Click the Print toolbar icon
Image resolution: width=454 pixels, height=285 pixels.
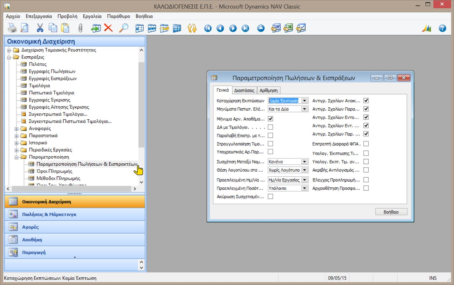tap(12, 28)
